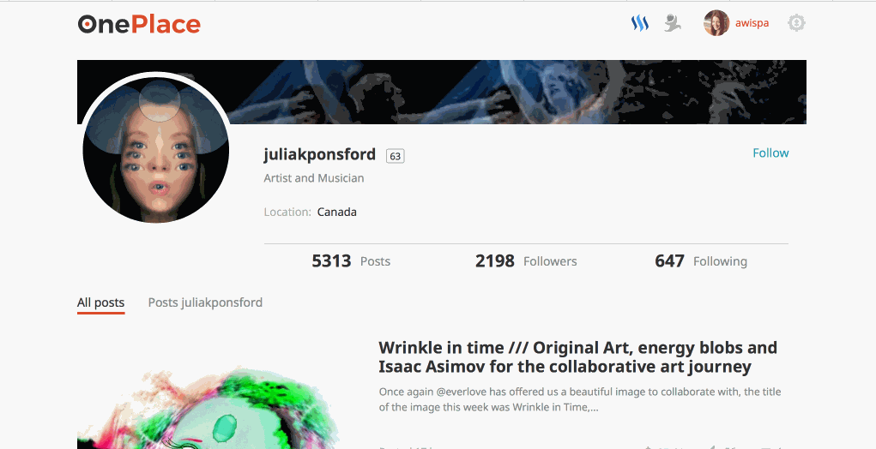Show the 2198 Followers list

[526, 261]
